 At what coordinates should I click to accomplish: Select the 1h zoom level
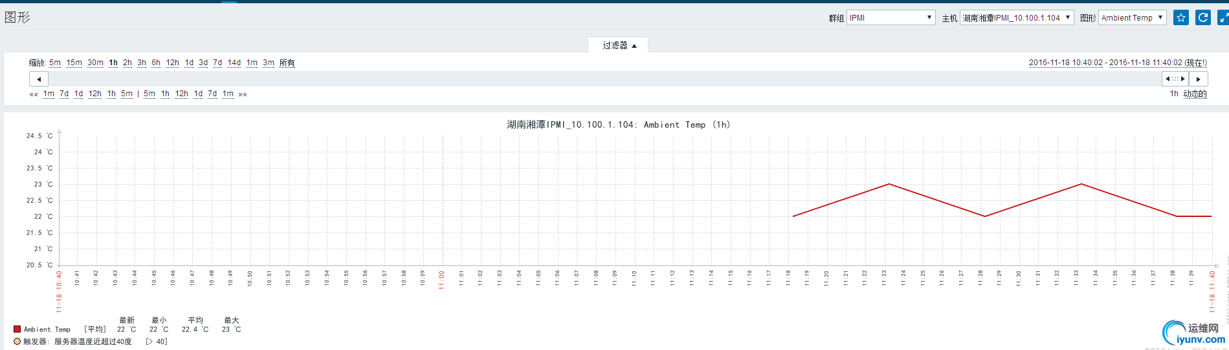tap(113, 63)
